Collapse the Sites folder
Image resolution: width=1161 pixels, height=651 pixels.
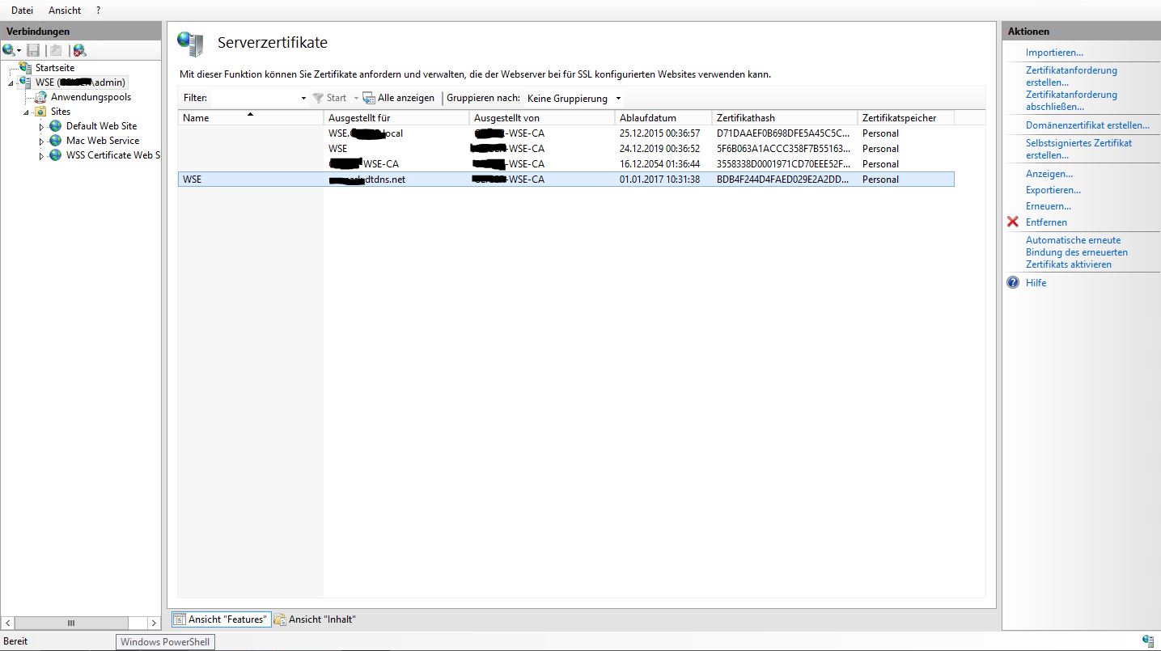(x=26, y=112)
